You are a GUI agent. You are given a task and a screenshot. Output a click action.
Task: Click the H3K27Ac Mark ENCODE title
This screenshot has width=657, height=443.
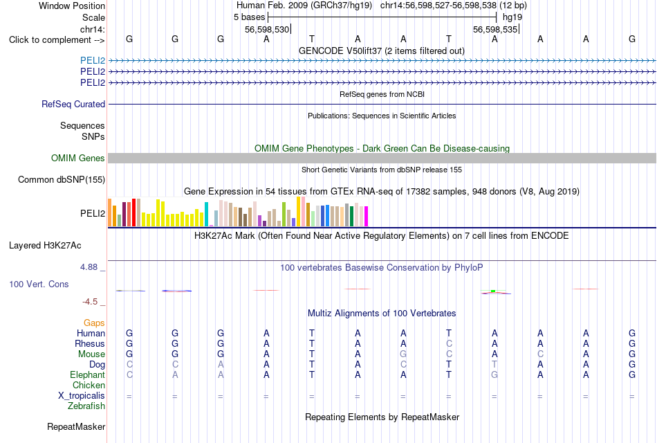[x=382, y=236]
